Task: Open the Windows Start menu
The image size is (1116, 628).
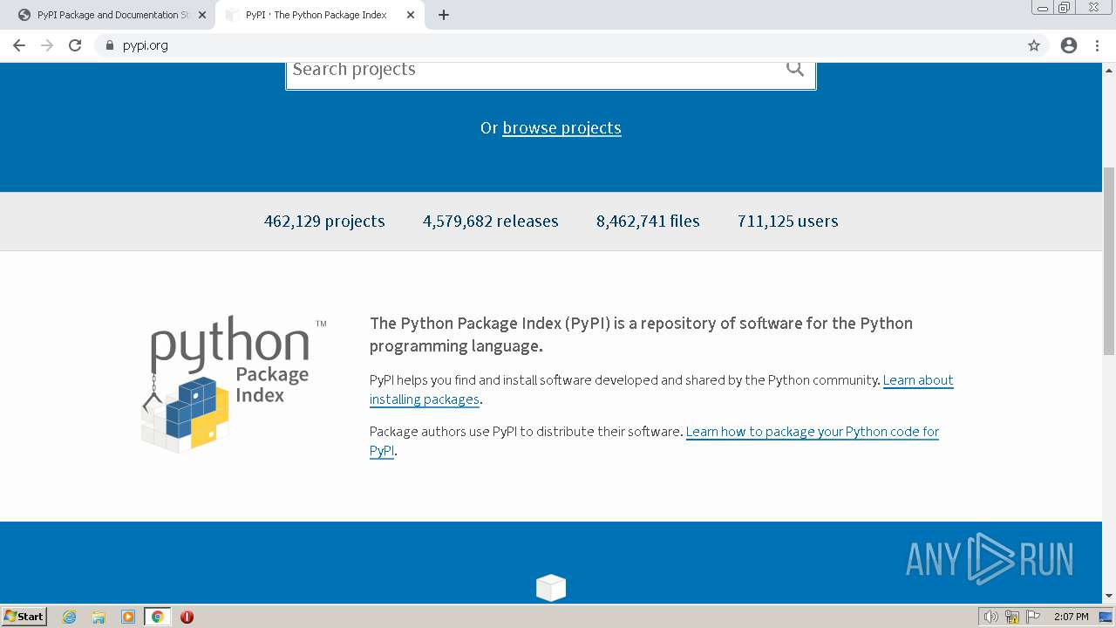Action: 24,617
